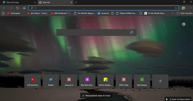
Task: Expand the favorites bar overflow chevron
Action: (172, 13)
